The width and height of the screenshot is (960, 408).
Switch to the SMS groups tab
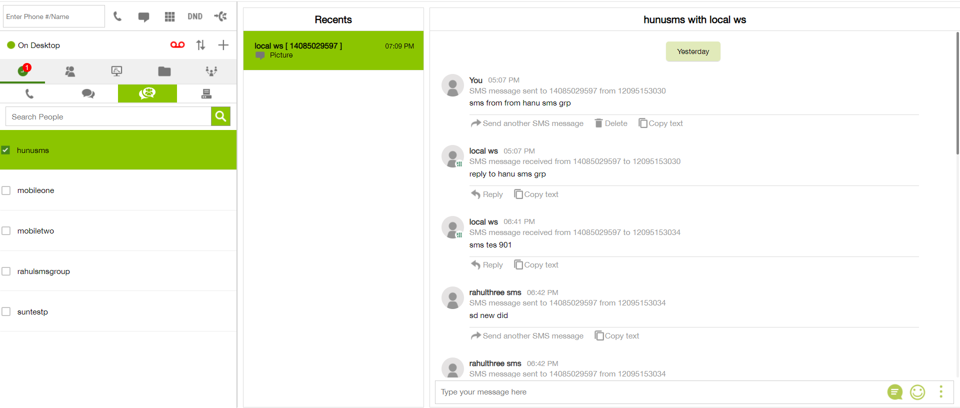coord(147,93)
